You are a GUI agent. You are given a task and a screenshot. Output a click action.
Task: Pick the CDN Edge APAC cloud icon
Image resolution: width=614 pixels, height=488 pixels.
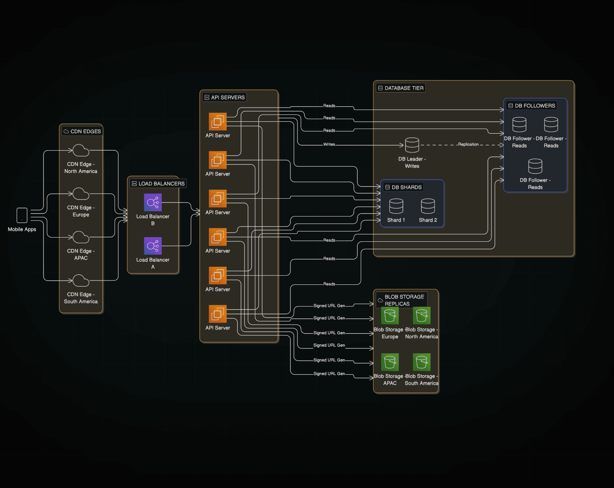coord(81,237)
